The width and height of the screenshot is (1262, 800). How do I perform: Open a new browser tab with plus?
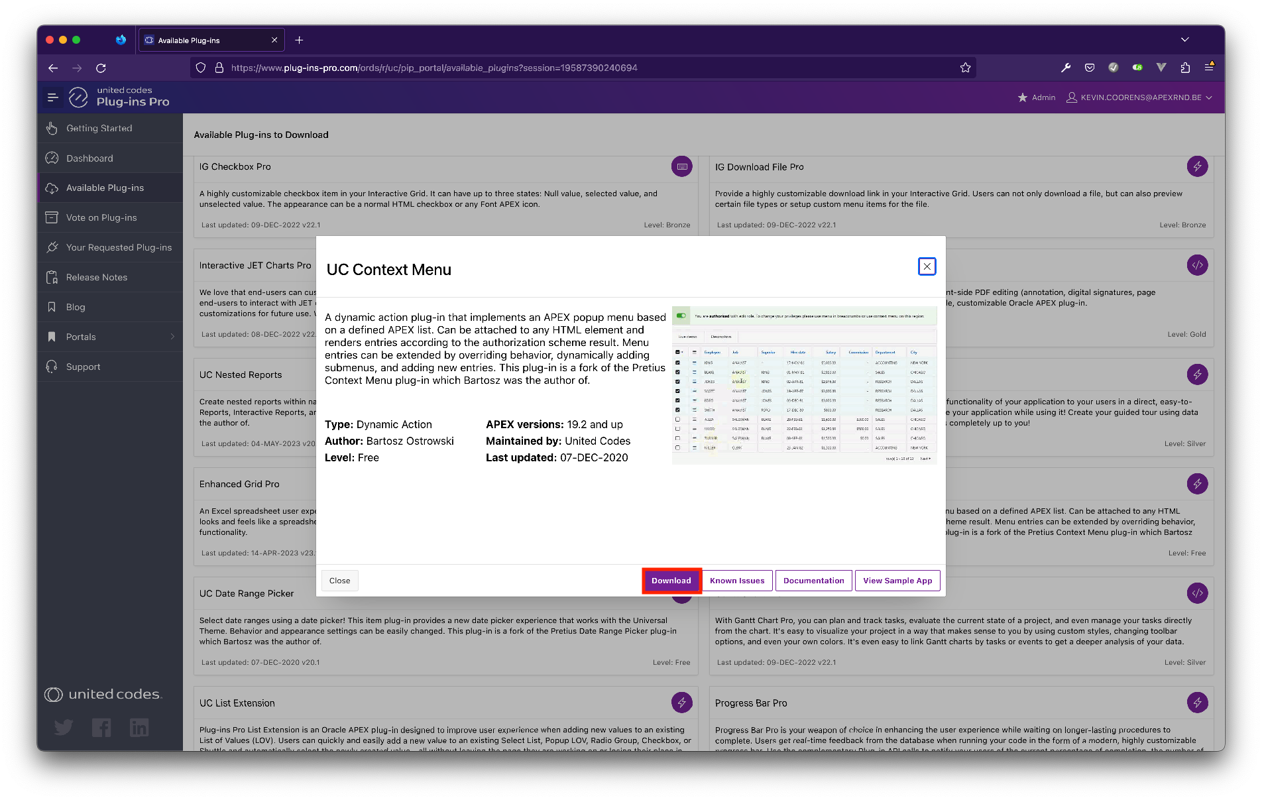click(x=299, y=40)
